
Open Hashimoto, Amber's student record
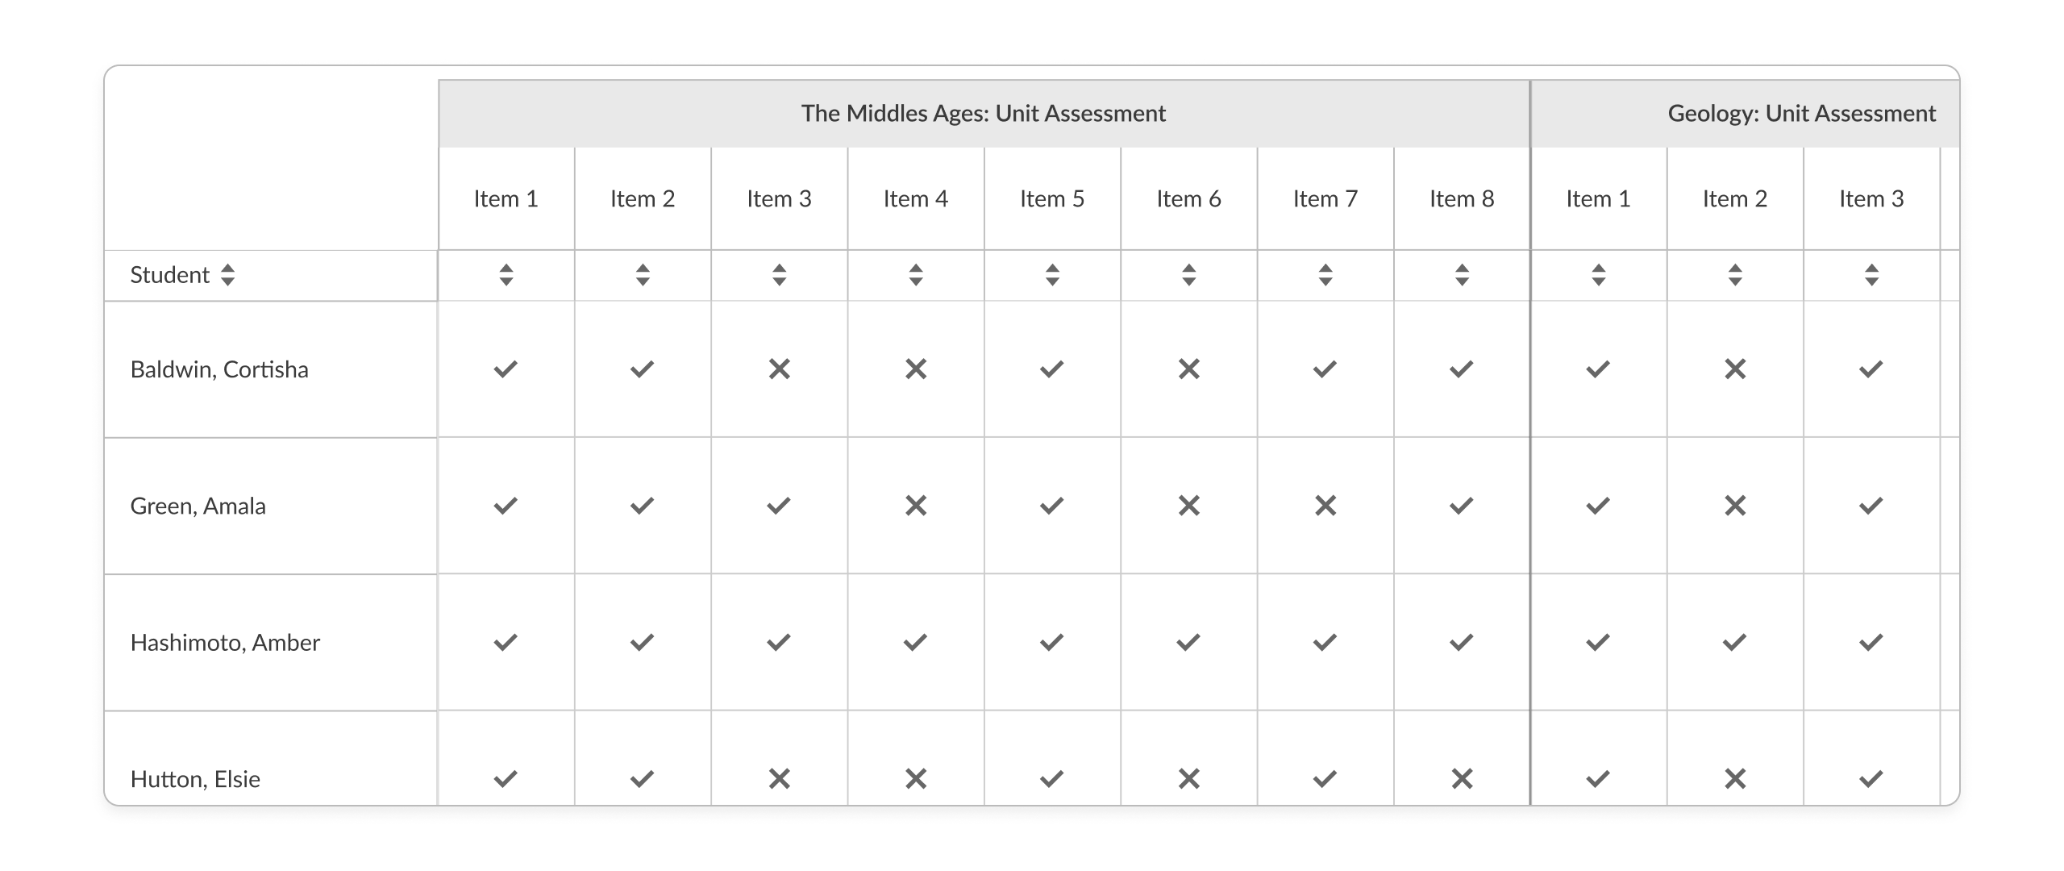(224, 642)
